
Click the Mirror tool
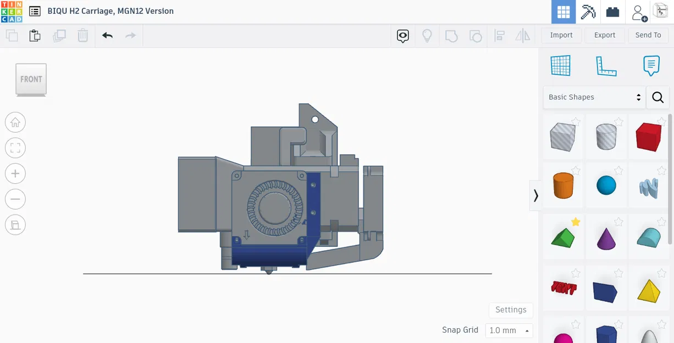point(523,36)
